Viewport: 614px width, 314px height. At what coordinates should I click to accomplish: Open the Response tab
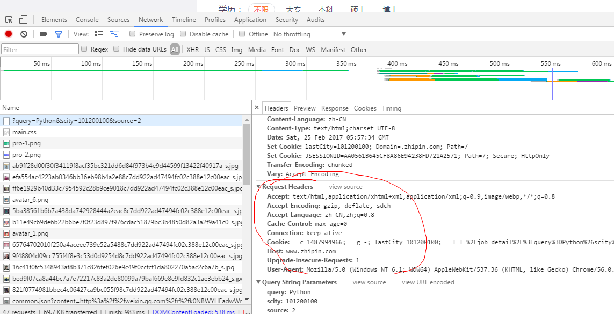tap(335, 108)
